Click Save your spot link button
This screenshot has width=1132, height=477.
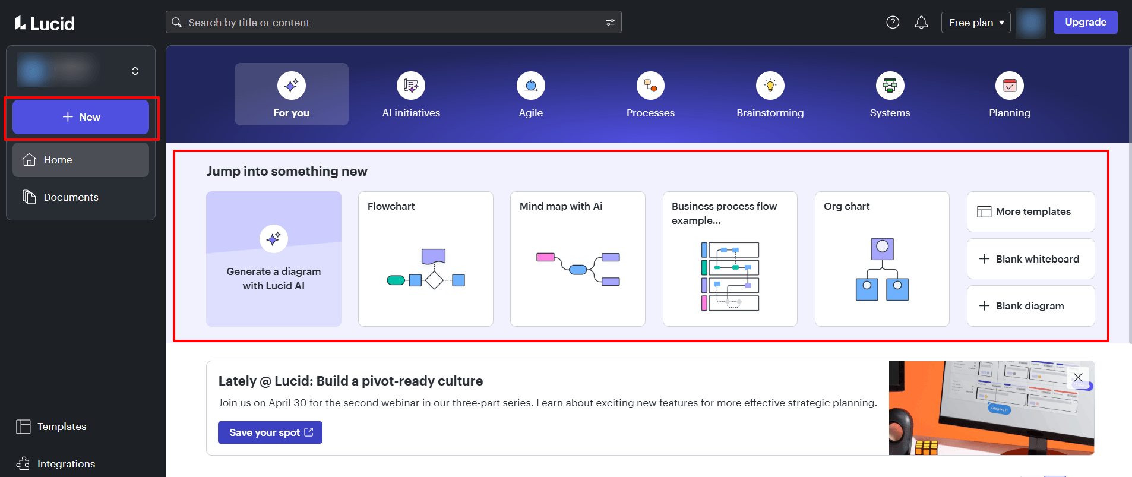pyautogui.click(x=270, y=432)
